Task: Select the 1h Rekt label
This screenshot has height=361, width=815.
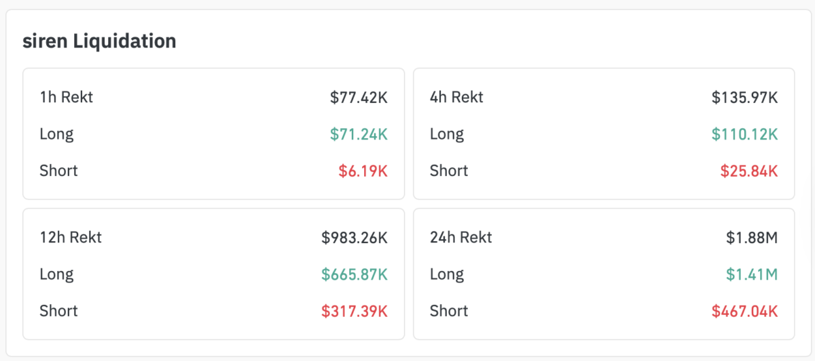Action: pos(67,98)
